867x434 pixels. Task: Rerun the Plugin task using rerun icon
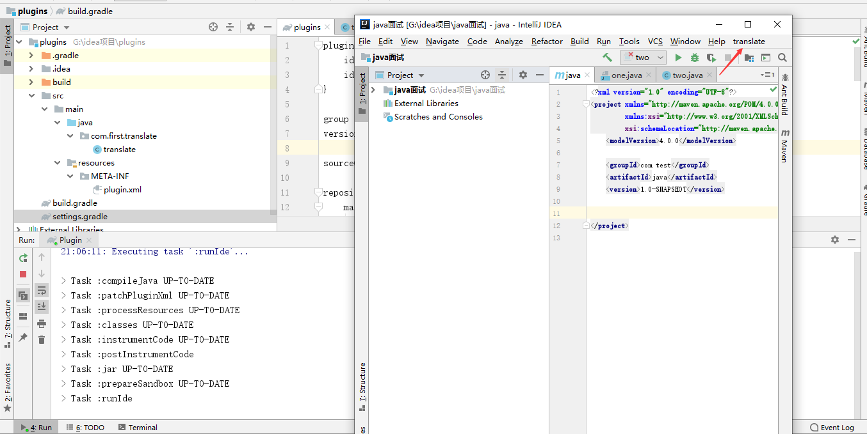pyautogui.click(x=23, y=258)
